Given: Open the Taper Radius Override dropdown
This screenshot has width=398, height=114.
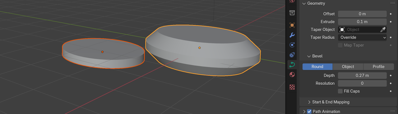Looking at the screenshot, I should [x=362, y=37].
